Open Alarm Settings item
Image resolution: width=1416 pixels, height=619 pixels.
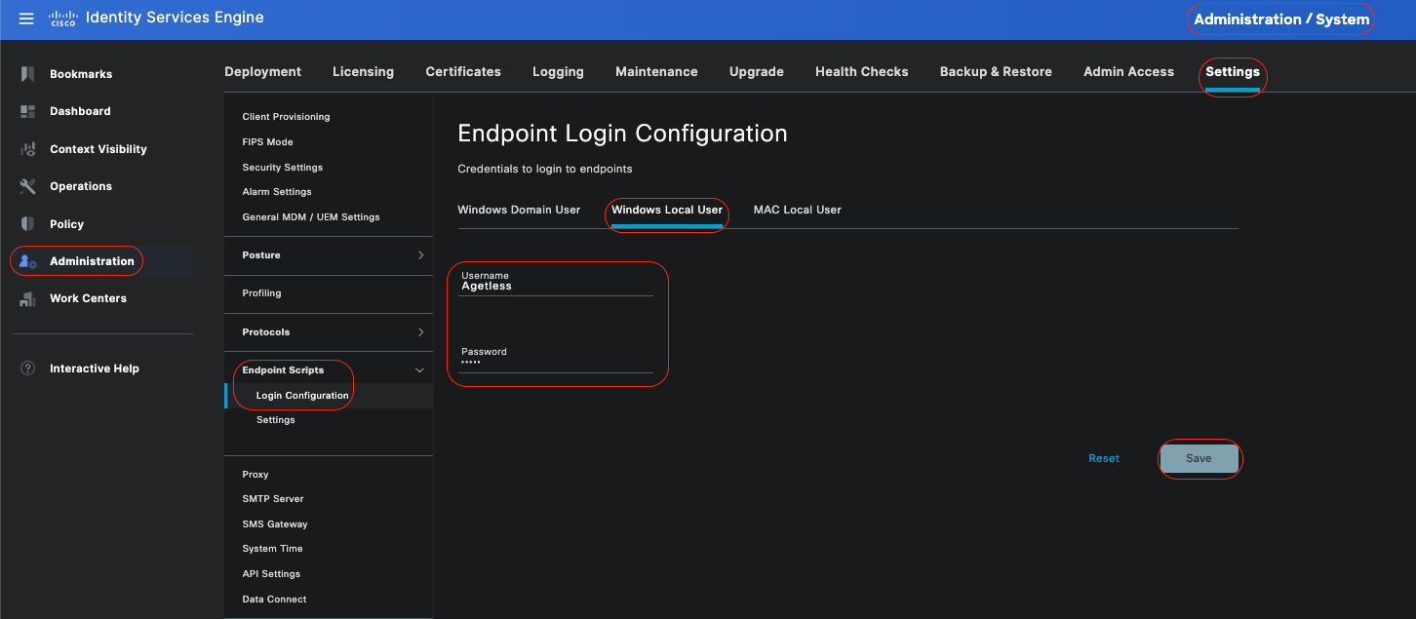pyautogui.click(x=277, y=192)
